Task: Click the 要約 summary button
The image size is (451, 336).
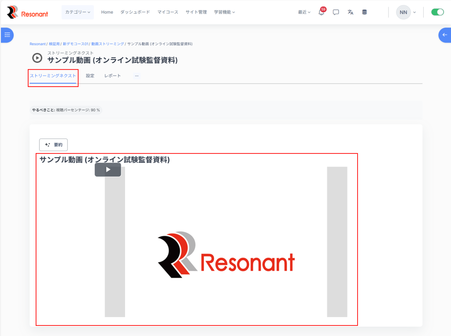Action: click(53, 145)
